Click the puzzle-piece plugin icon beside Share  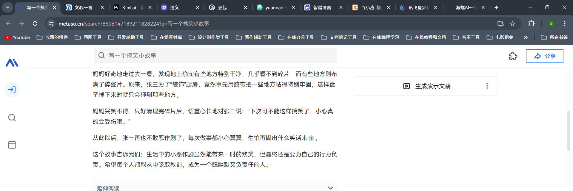coord(513,56)
